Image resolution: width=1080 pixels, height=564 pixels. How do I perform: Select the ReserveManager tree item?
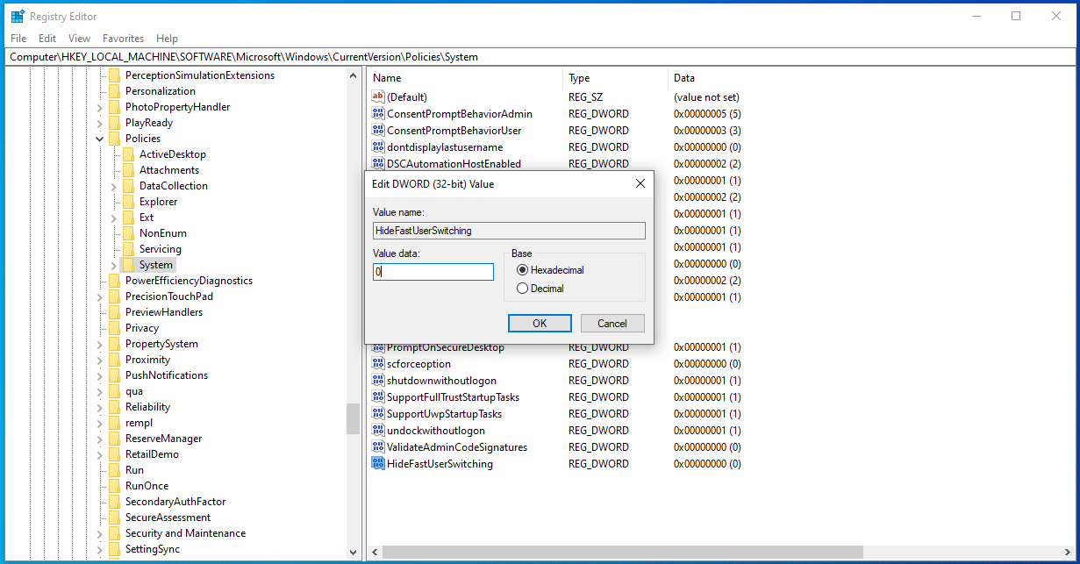tap(163, 439)
